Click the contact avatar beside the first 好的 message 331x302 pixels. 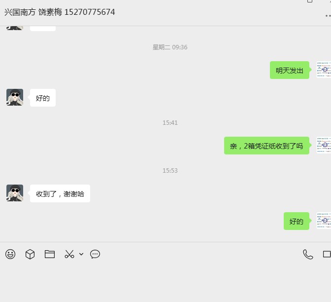(15, 97)
